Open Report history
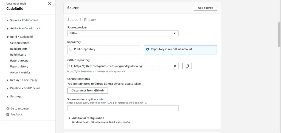Viewport: 281px width, 133px height. [x=19, y=66]
